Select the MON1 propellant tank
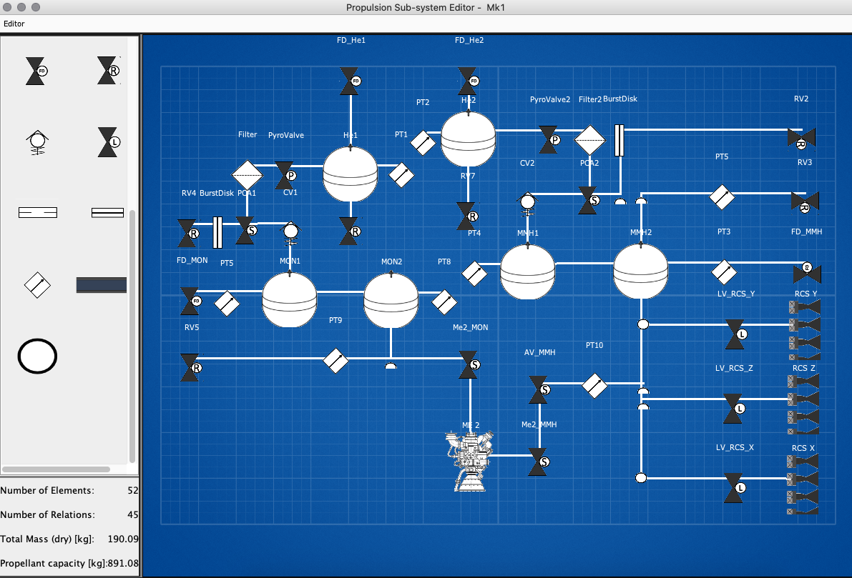The image size is (852, 578). click(289, 299)
